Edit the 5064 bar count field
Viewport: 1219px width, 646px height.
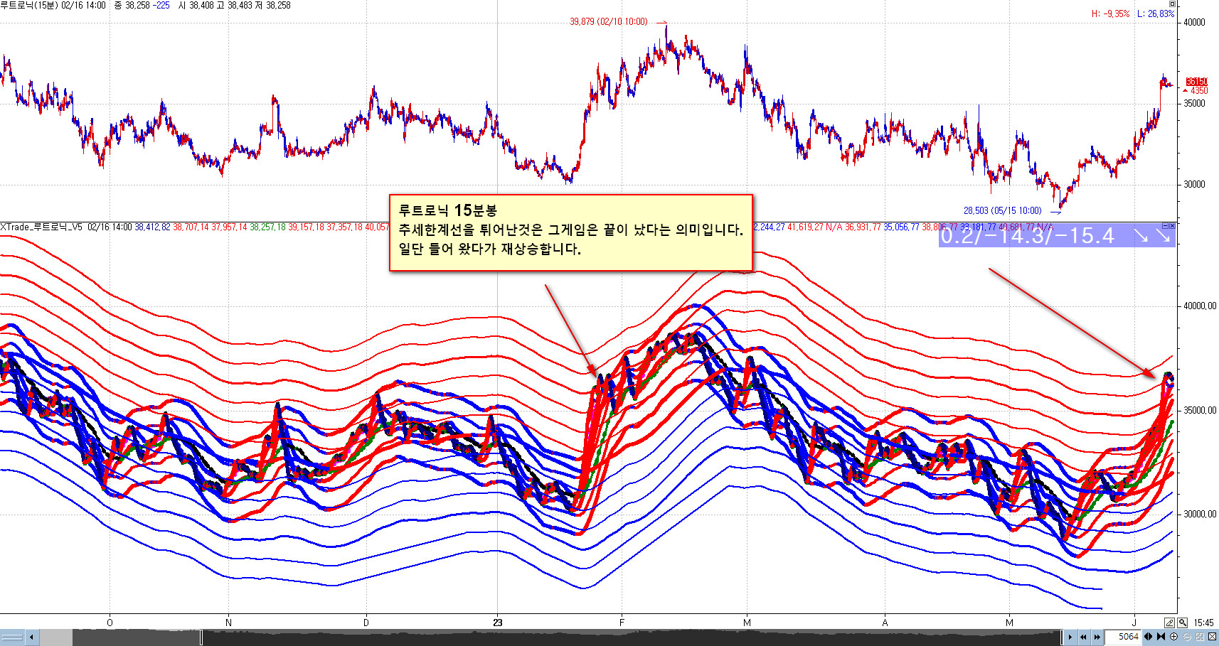click(x=1124, y=637)
